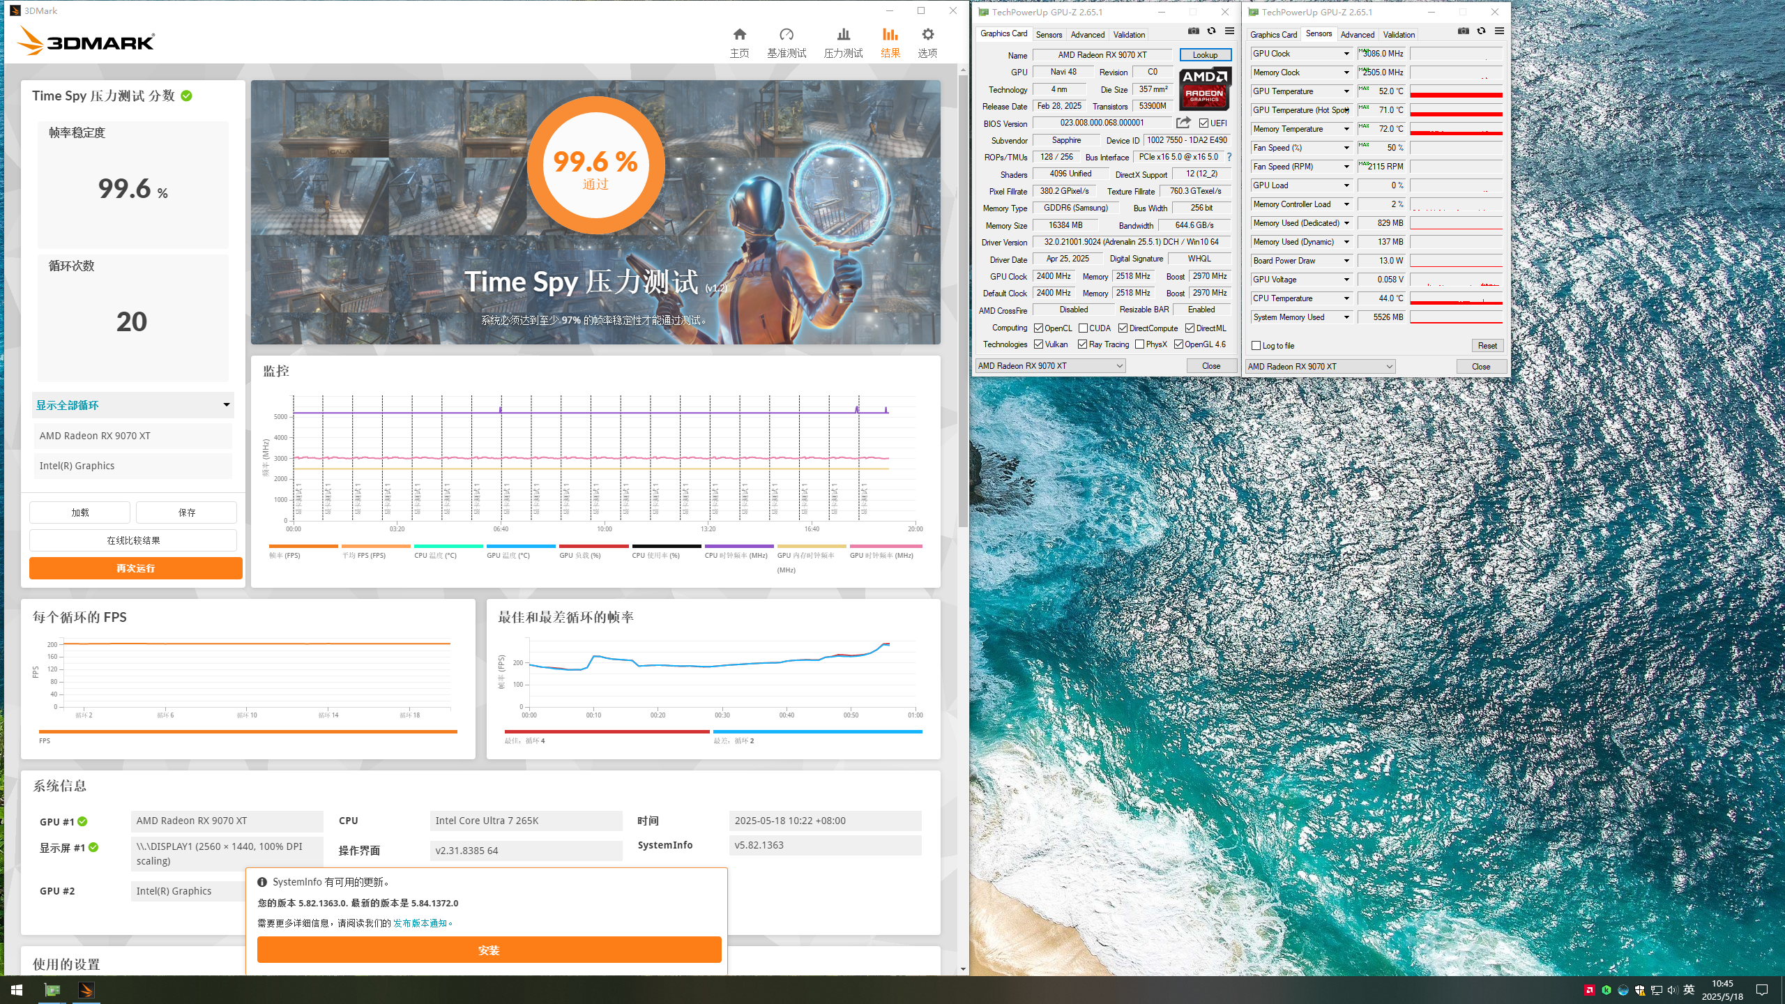Toggle the 帧率 (FPS) orange legend swatch

[303, 547]
